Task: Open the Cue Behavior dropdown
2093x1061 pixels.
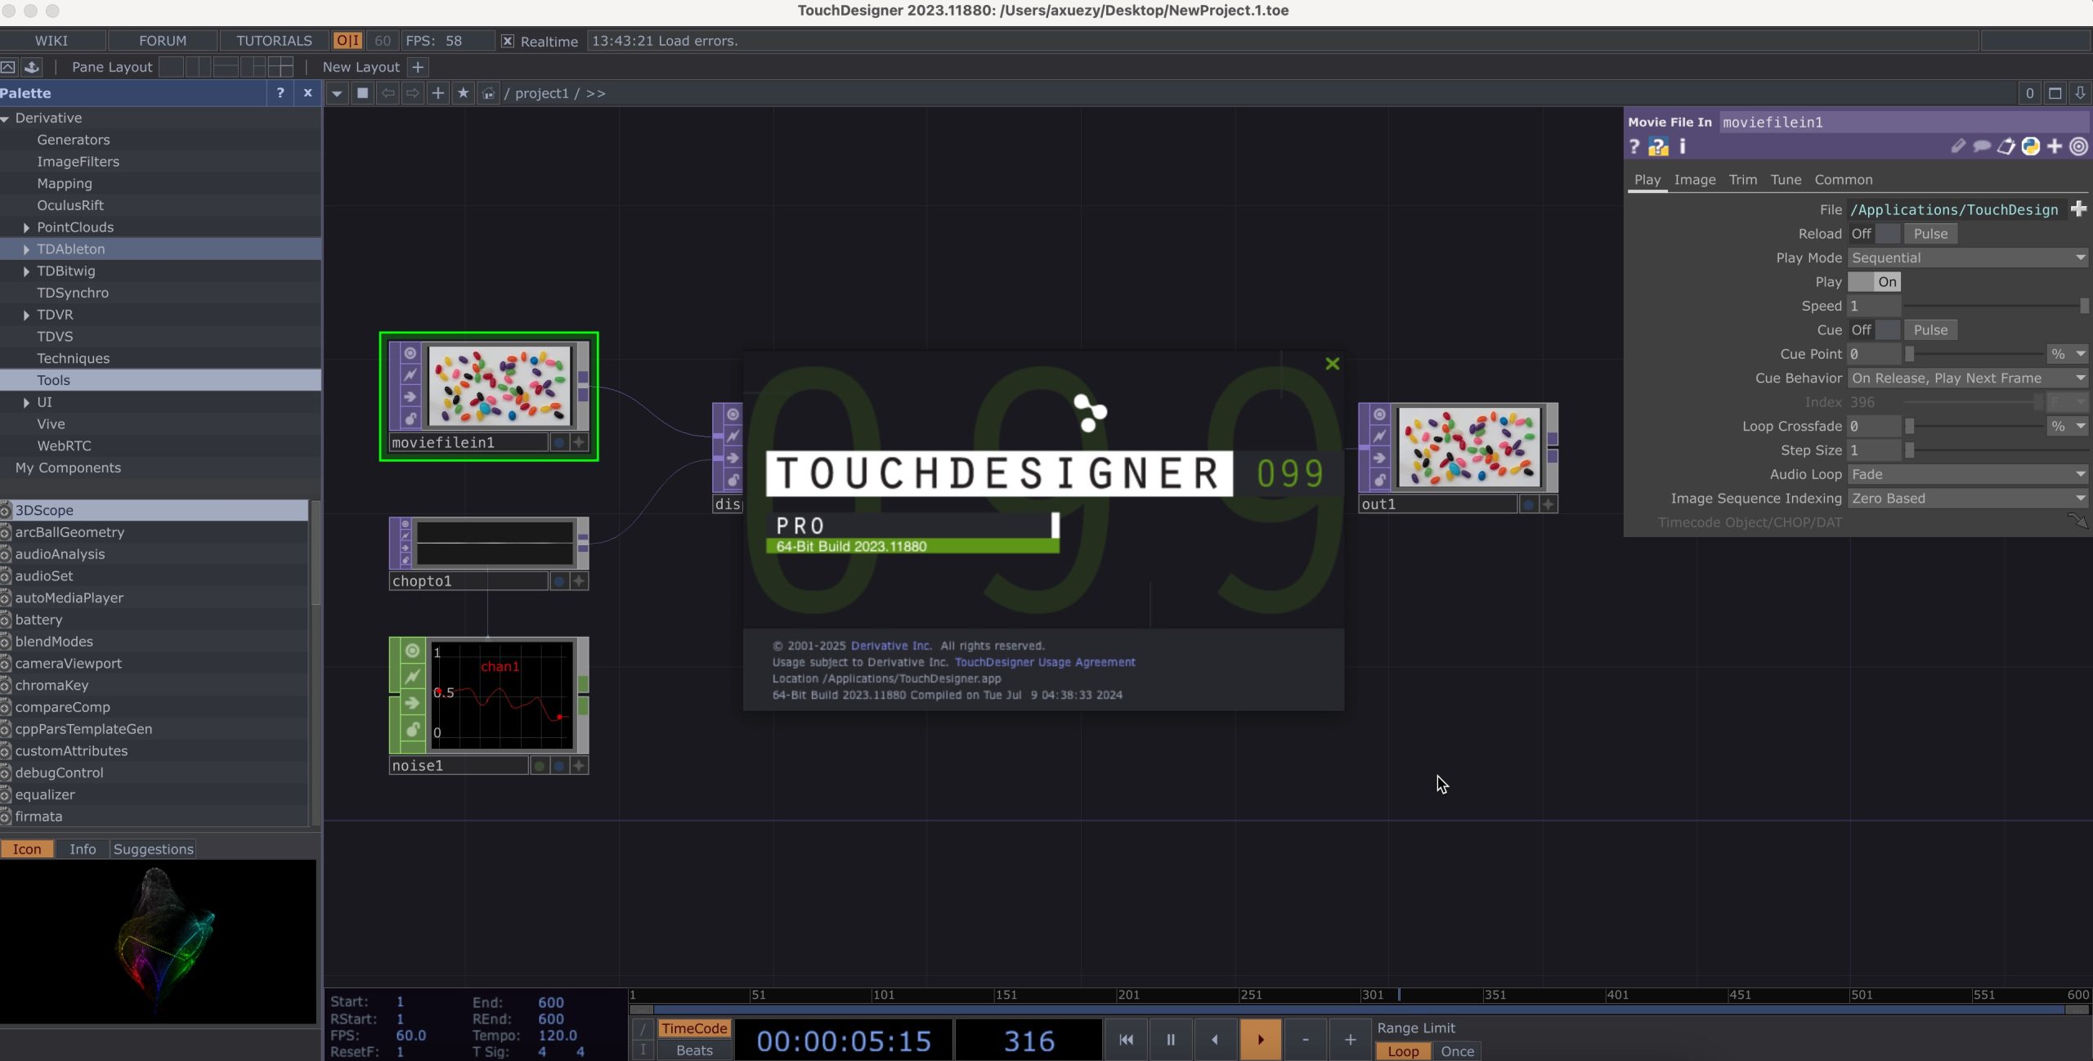Action: pos(1967,378)
